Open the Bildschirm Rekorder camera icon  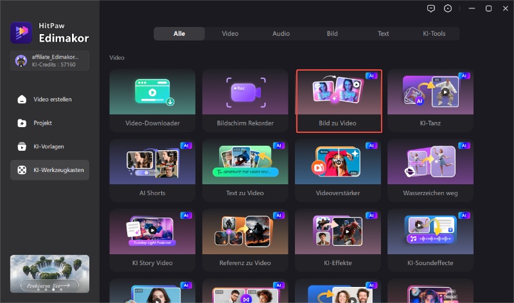(246, 92)
